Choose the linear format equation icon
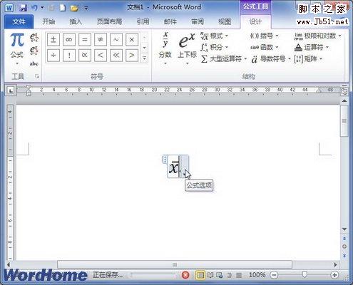This screenshot has height=285, width=353. pos(34,51)
